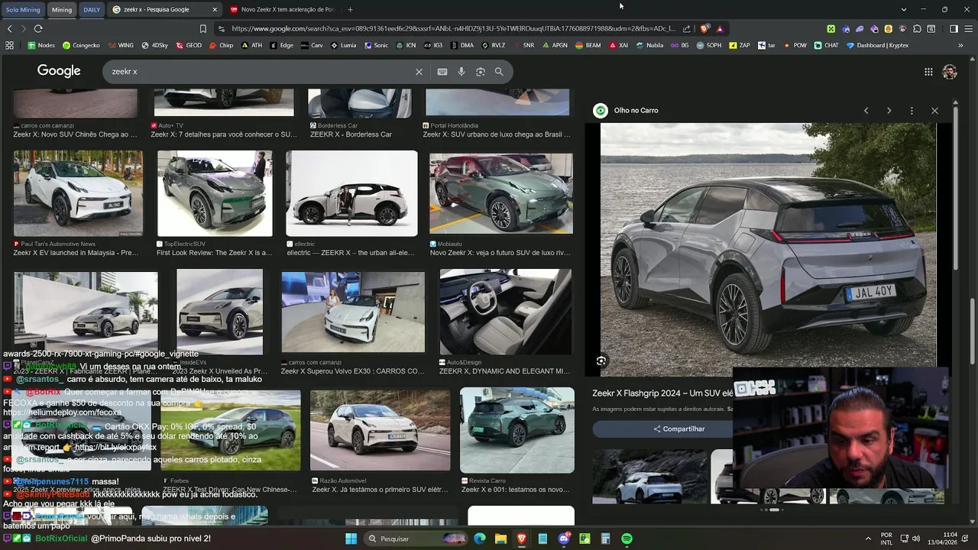This screenshot has height=550, width=978.
Task: Click Olho no Carro source name
Action: tap(636, 111)
